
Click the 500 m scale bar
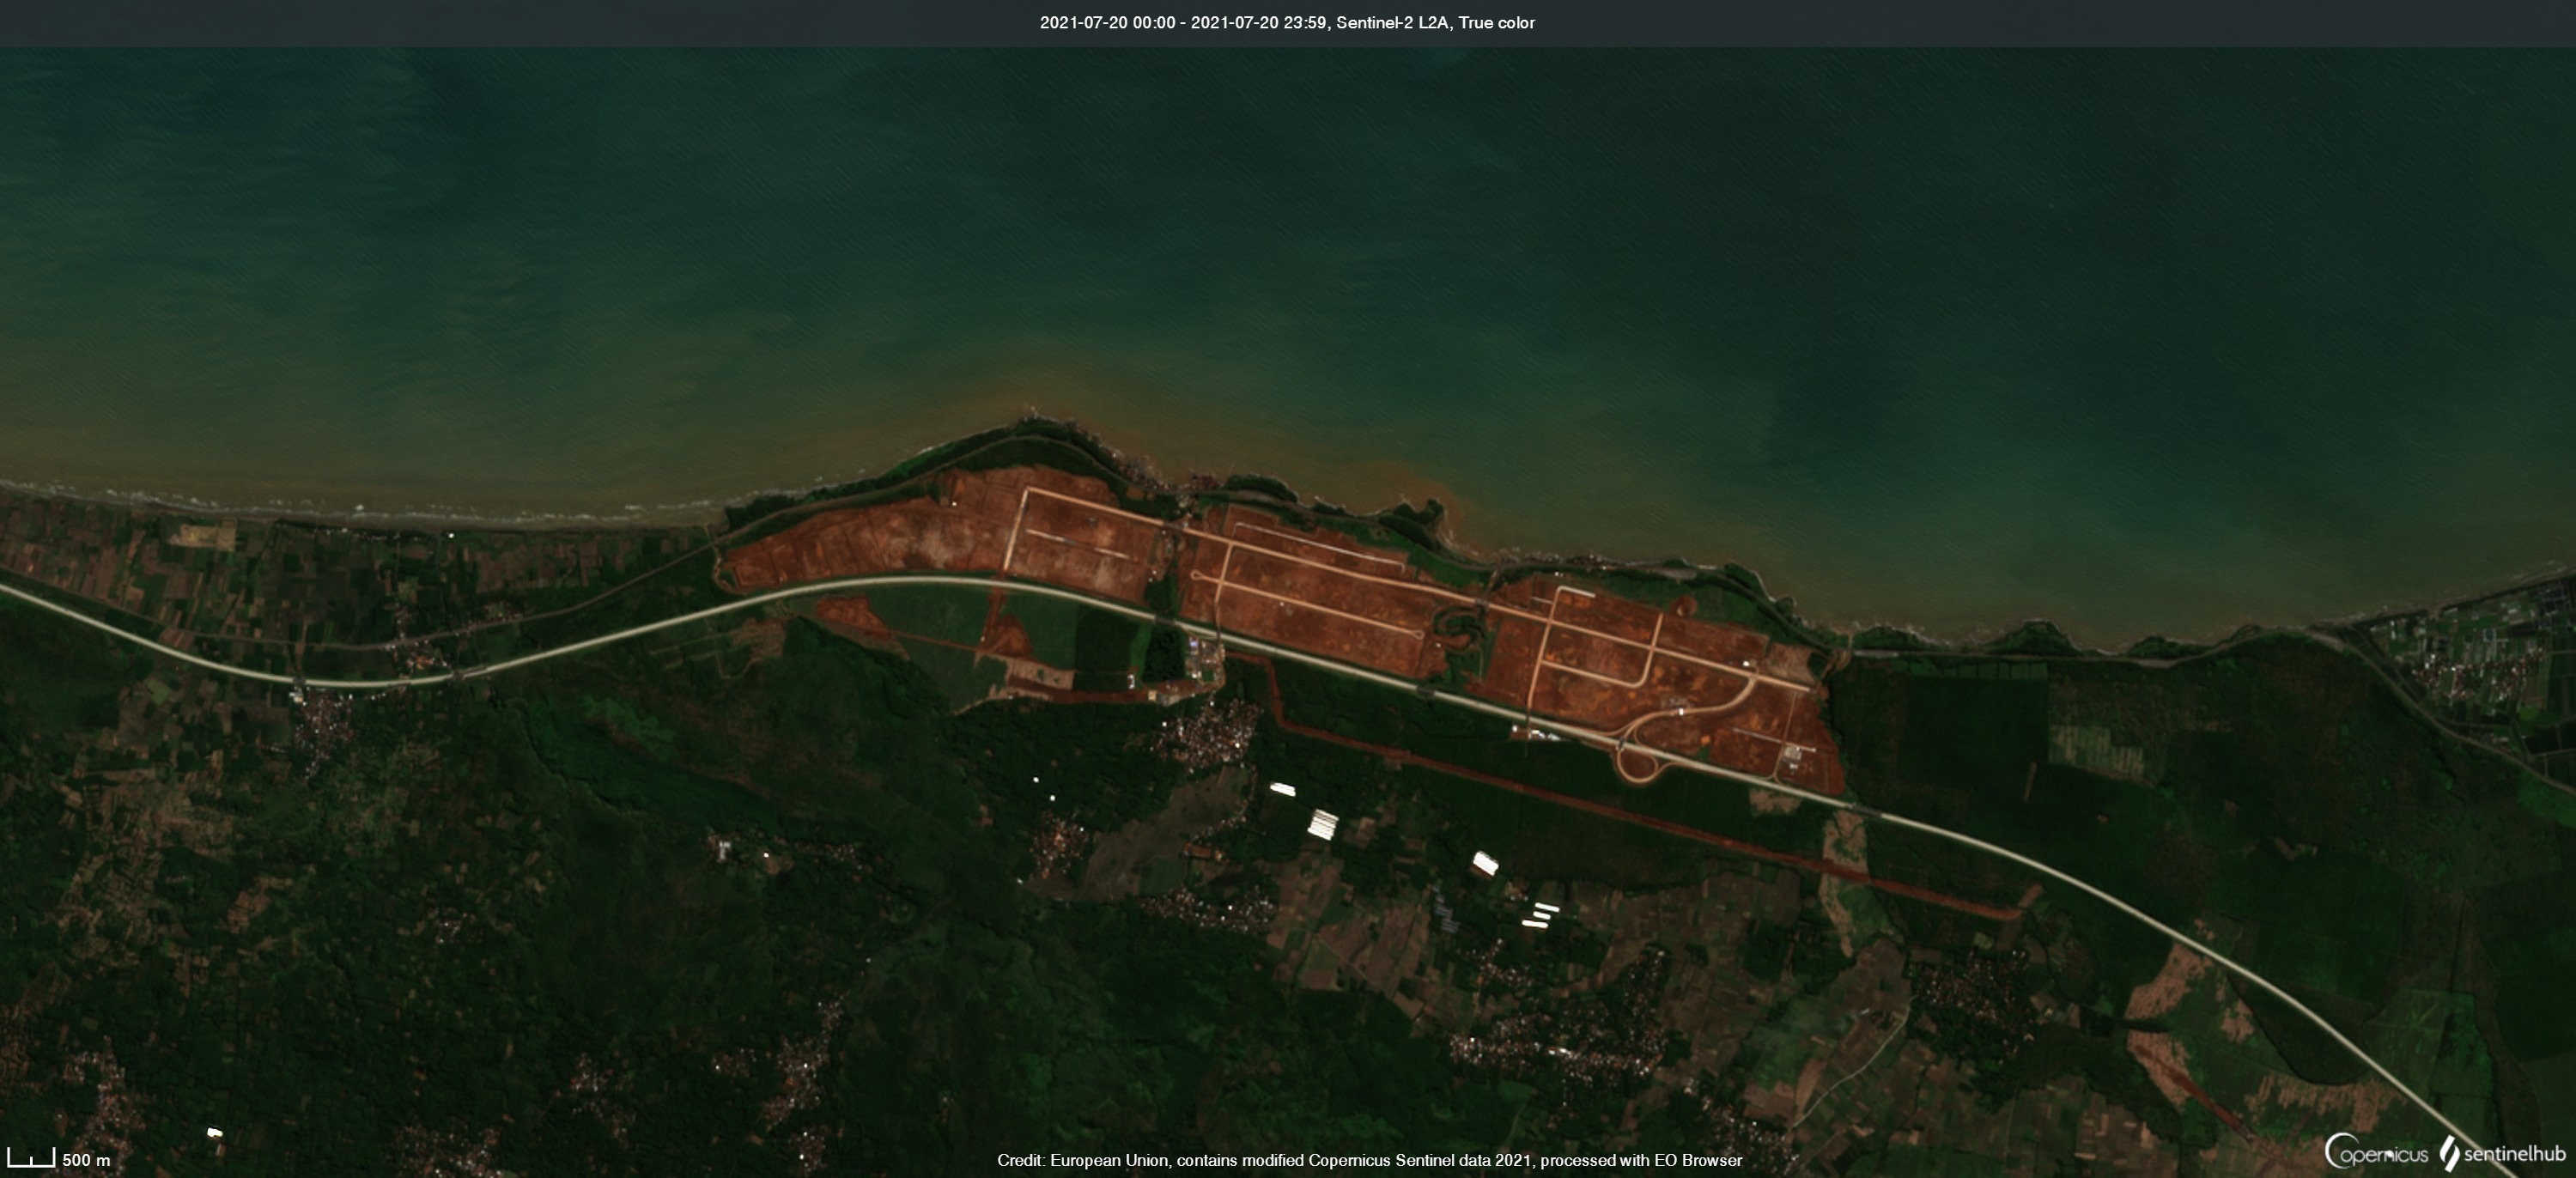click(59, 1159)
